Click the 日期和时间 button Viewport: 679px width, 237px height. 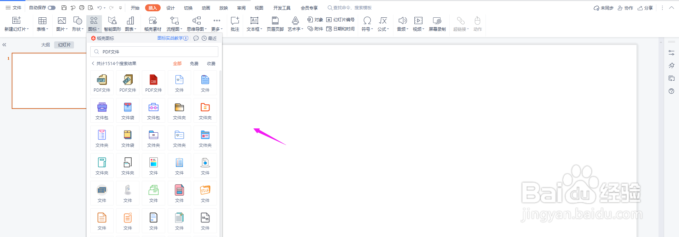pos(340,29)
